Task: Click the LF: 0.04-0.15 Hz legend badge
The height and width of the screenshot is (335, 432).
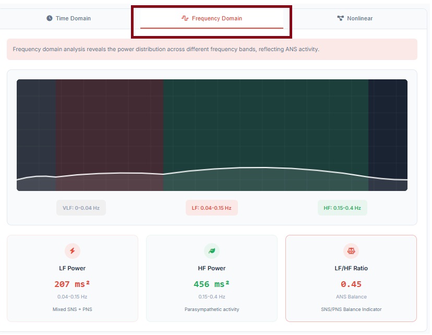Action: [x=212, y=208]
